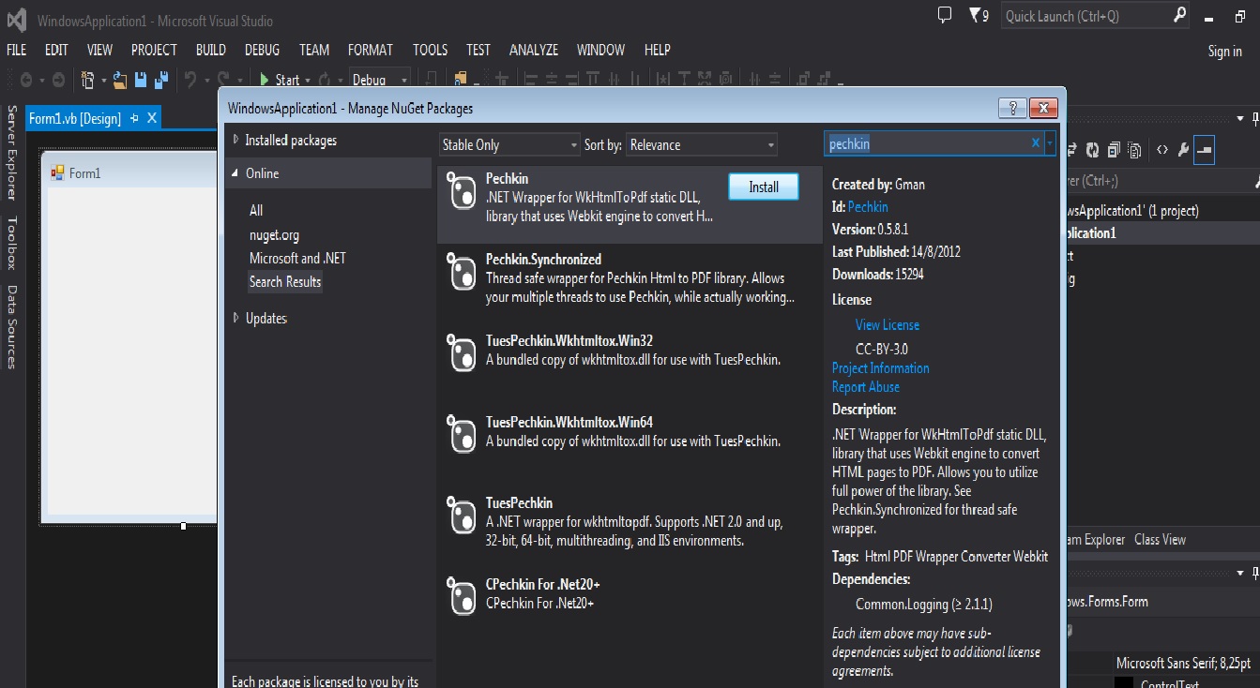The height and width of the screenshot is (688, 1260).
Task: Click the Pechkin.Synchronized package icon
Action: (463, 272)
